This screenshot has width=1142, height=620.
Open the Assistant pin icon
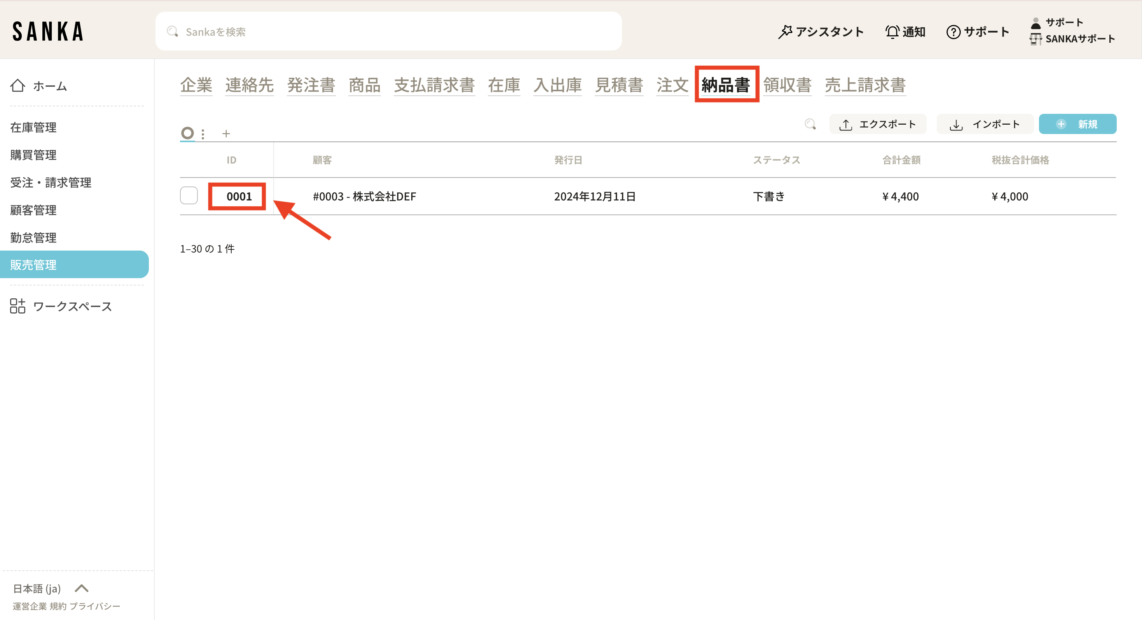point(784,31)
